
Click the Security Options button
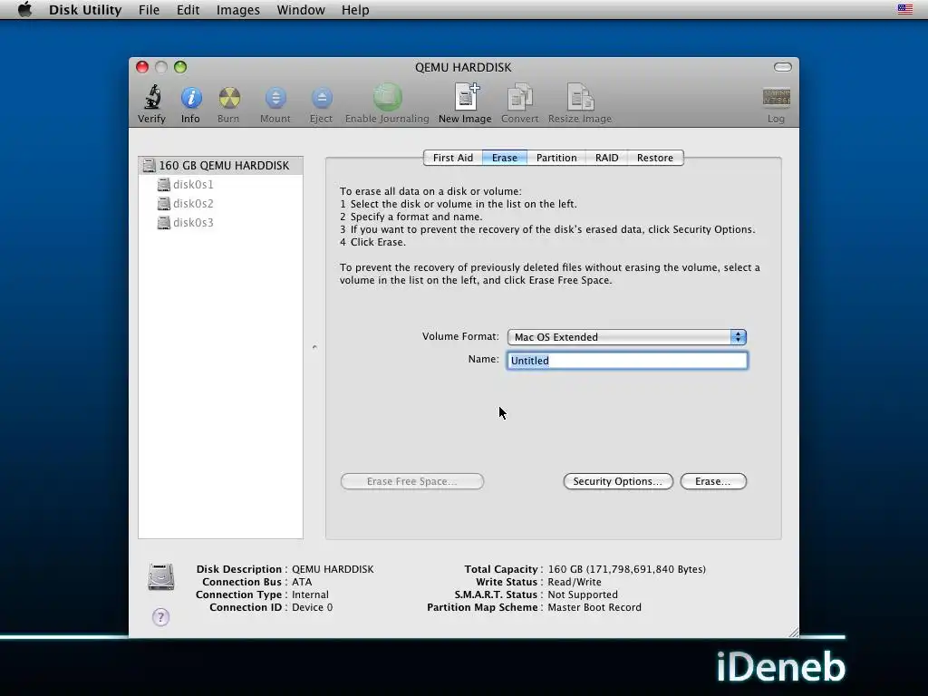click(618, 481)
